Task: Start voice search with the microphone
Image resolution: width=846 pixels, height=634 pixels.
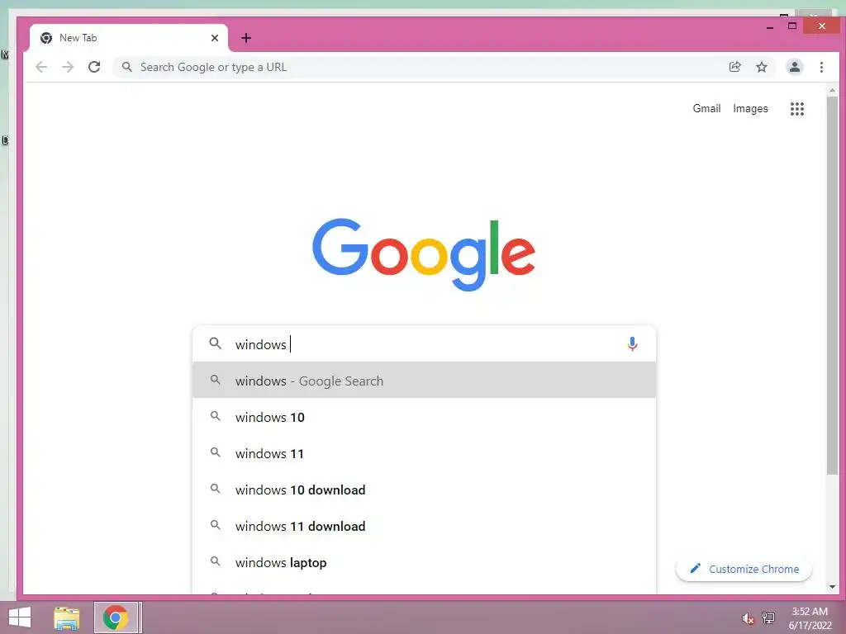Action: coord(632,344)
